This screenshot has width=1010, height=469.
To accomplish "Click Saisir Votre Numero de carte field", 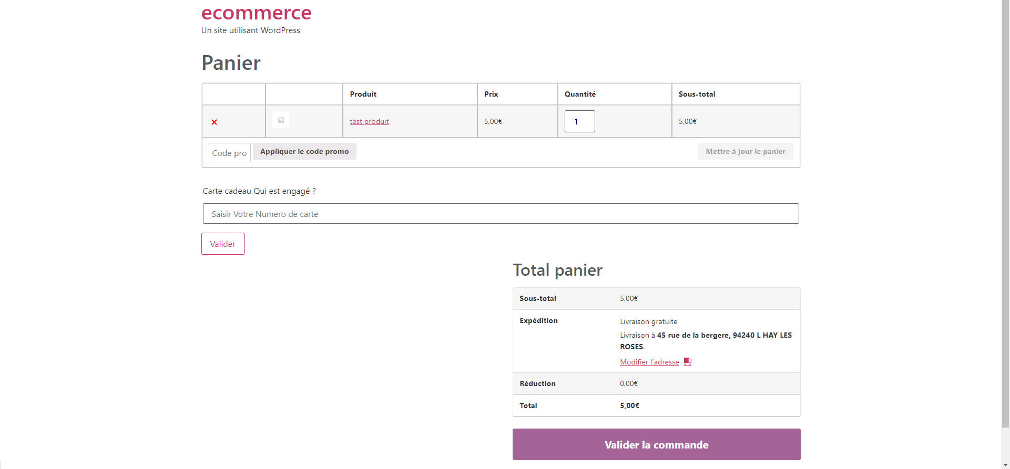I will pyautogui.click(x=501, y=214).
